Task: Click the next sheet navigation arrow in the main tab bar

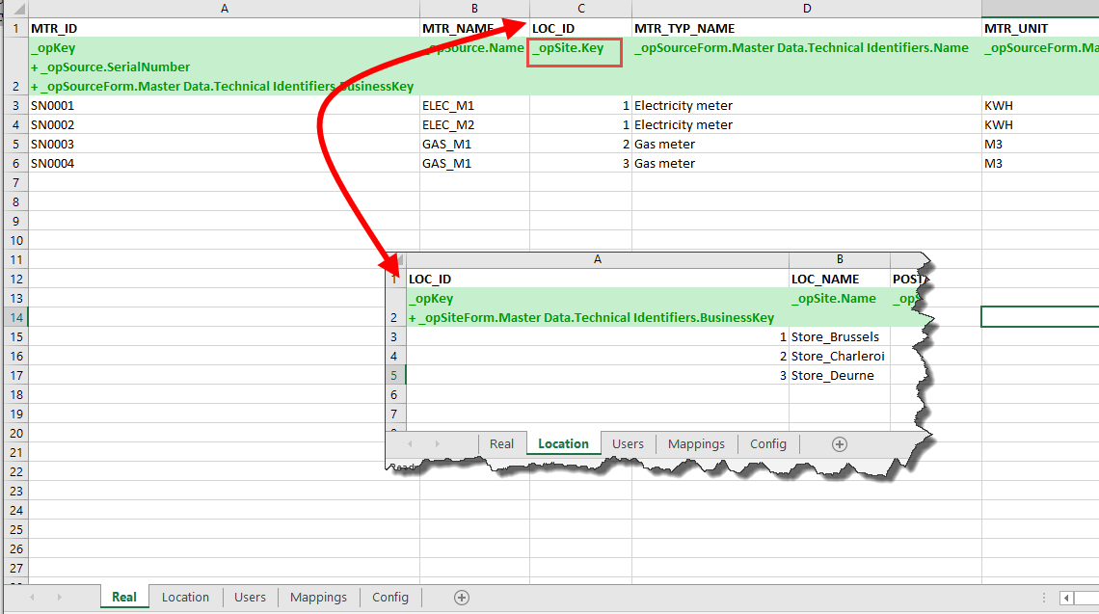Action: 60,598
